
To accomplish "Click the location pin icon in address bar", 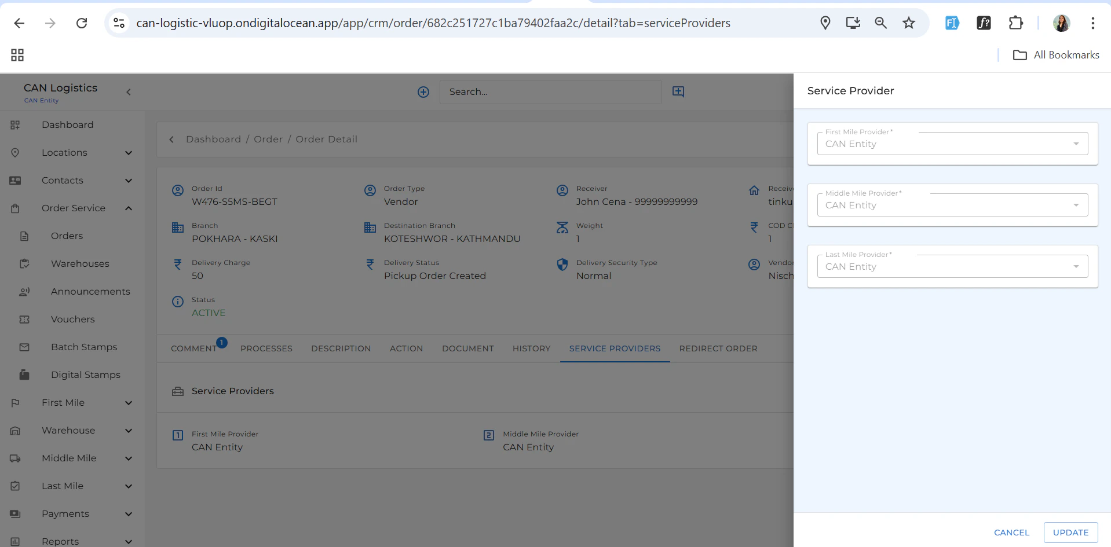I will click(825, 23).
